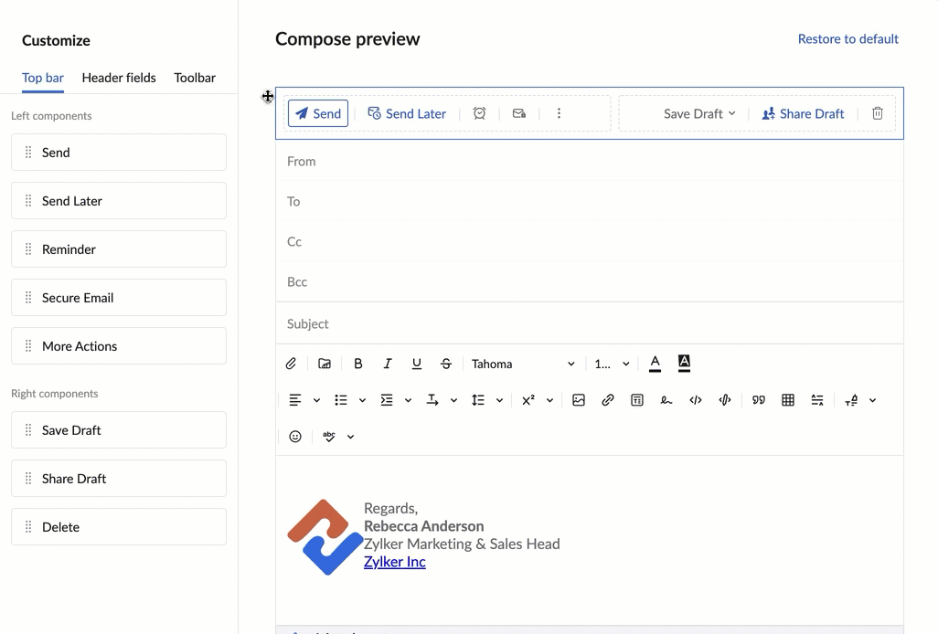Click the Delete trash icon
This screenshot has height=634, width=938.
tap(877, 112)
